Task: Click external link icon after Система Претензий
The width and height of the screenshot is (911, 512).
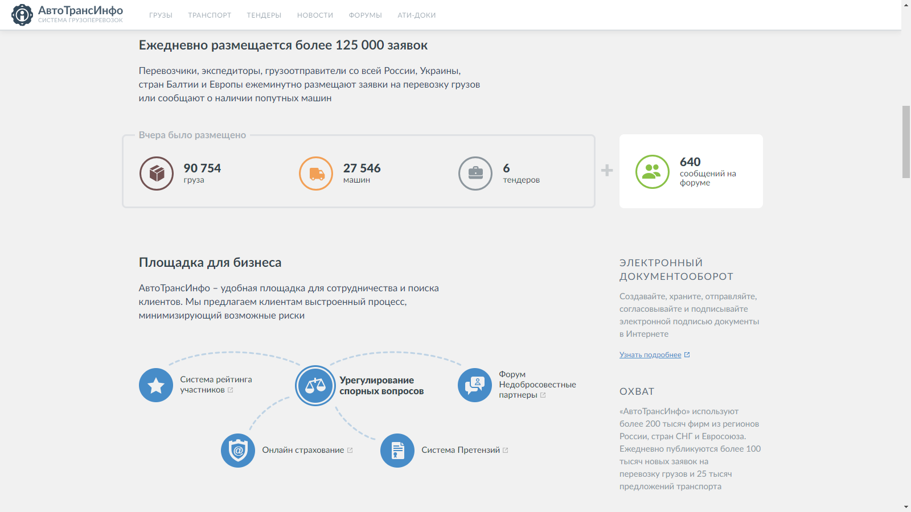Action: point(506,450)
